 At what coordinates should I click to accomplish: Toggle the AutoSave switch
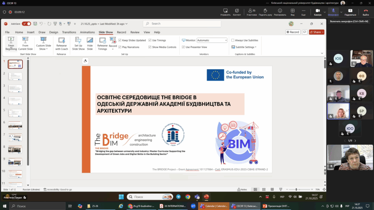pyautogui.click(x=26, y=24)
